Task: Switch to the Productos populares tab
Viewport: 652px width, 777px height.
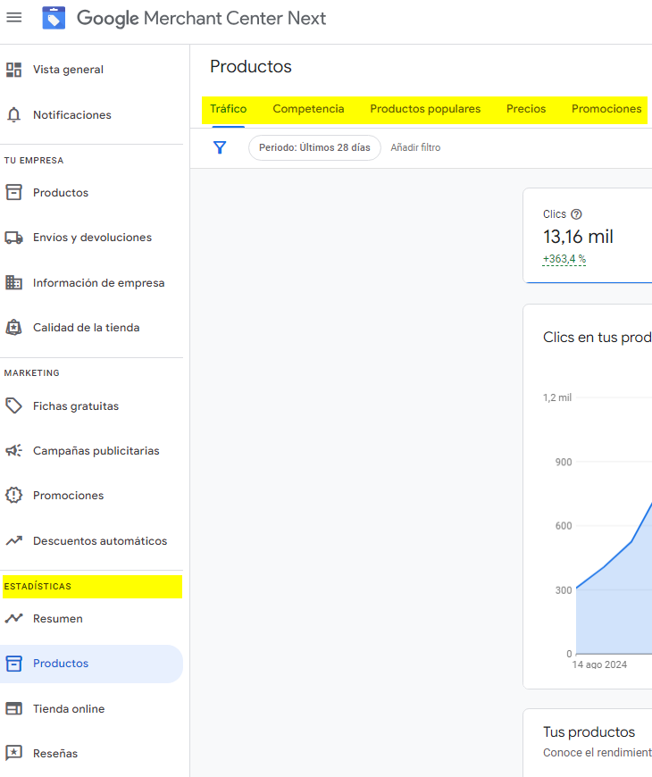Action: pos(425,109)
